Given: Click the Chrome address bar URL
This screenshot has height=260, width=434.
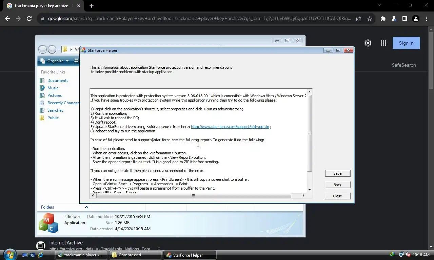Looking at the screenshot, I should pyautogui.click(x=199, y=19).
